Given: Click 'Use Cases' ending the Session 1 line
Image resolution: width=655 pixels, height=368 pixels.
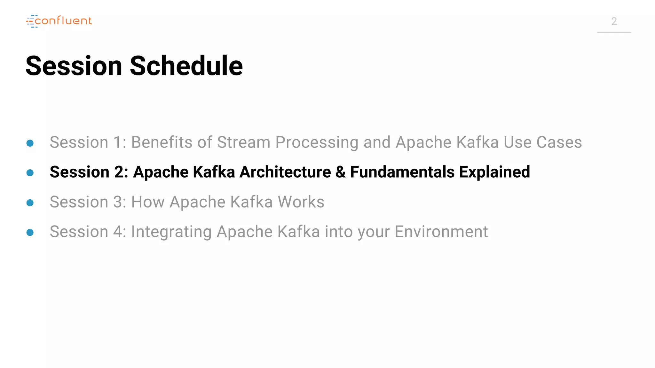Looking at the screenshot, I should [543, 142].
